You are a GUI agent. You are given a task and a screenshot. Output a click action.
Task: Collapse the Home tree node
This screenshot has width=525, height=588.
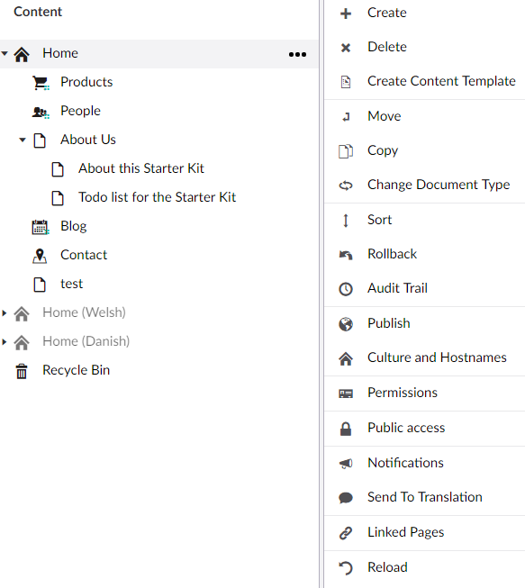coord(5,53)
